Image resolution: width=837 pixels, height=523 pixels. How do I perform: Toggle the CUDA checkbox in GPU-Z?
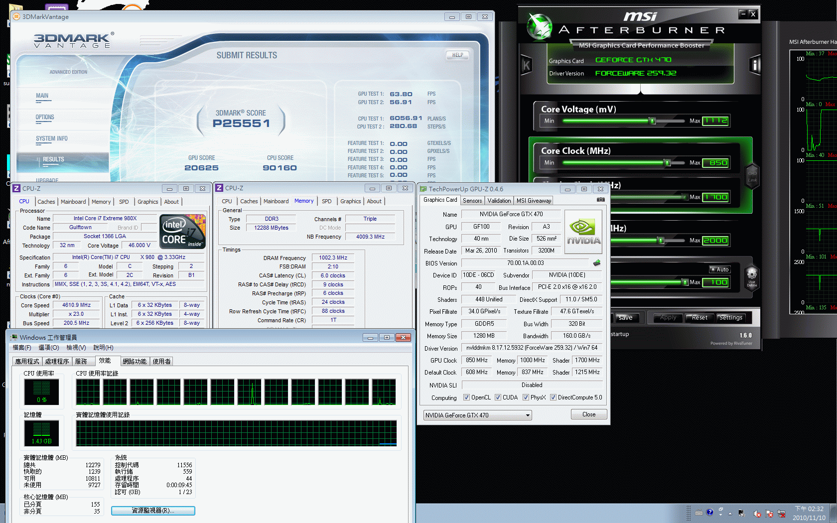click(498, 397)
